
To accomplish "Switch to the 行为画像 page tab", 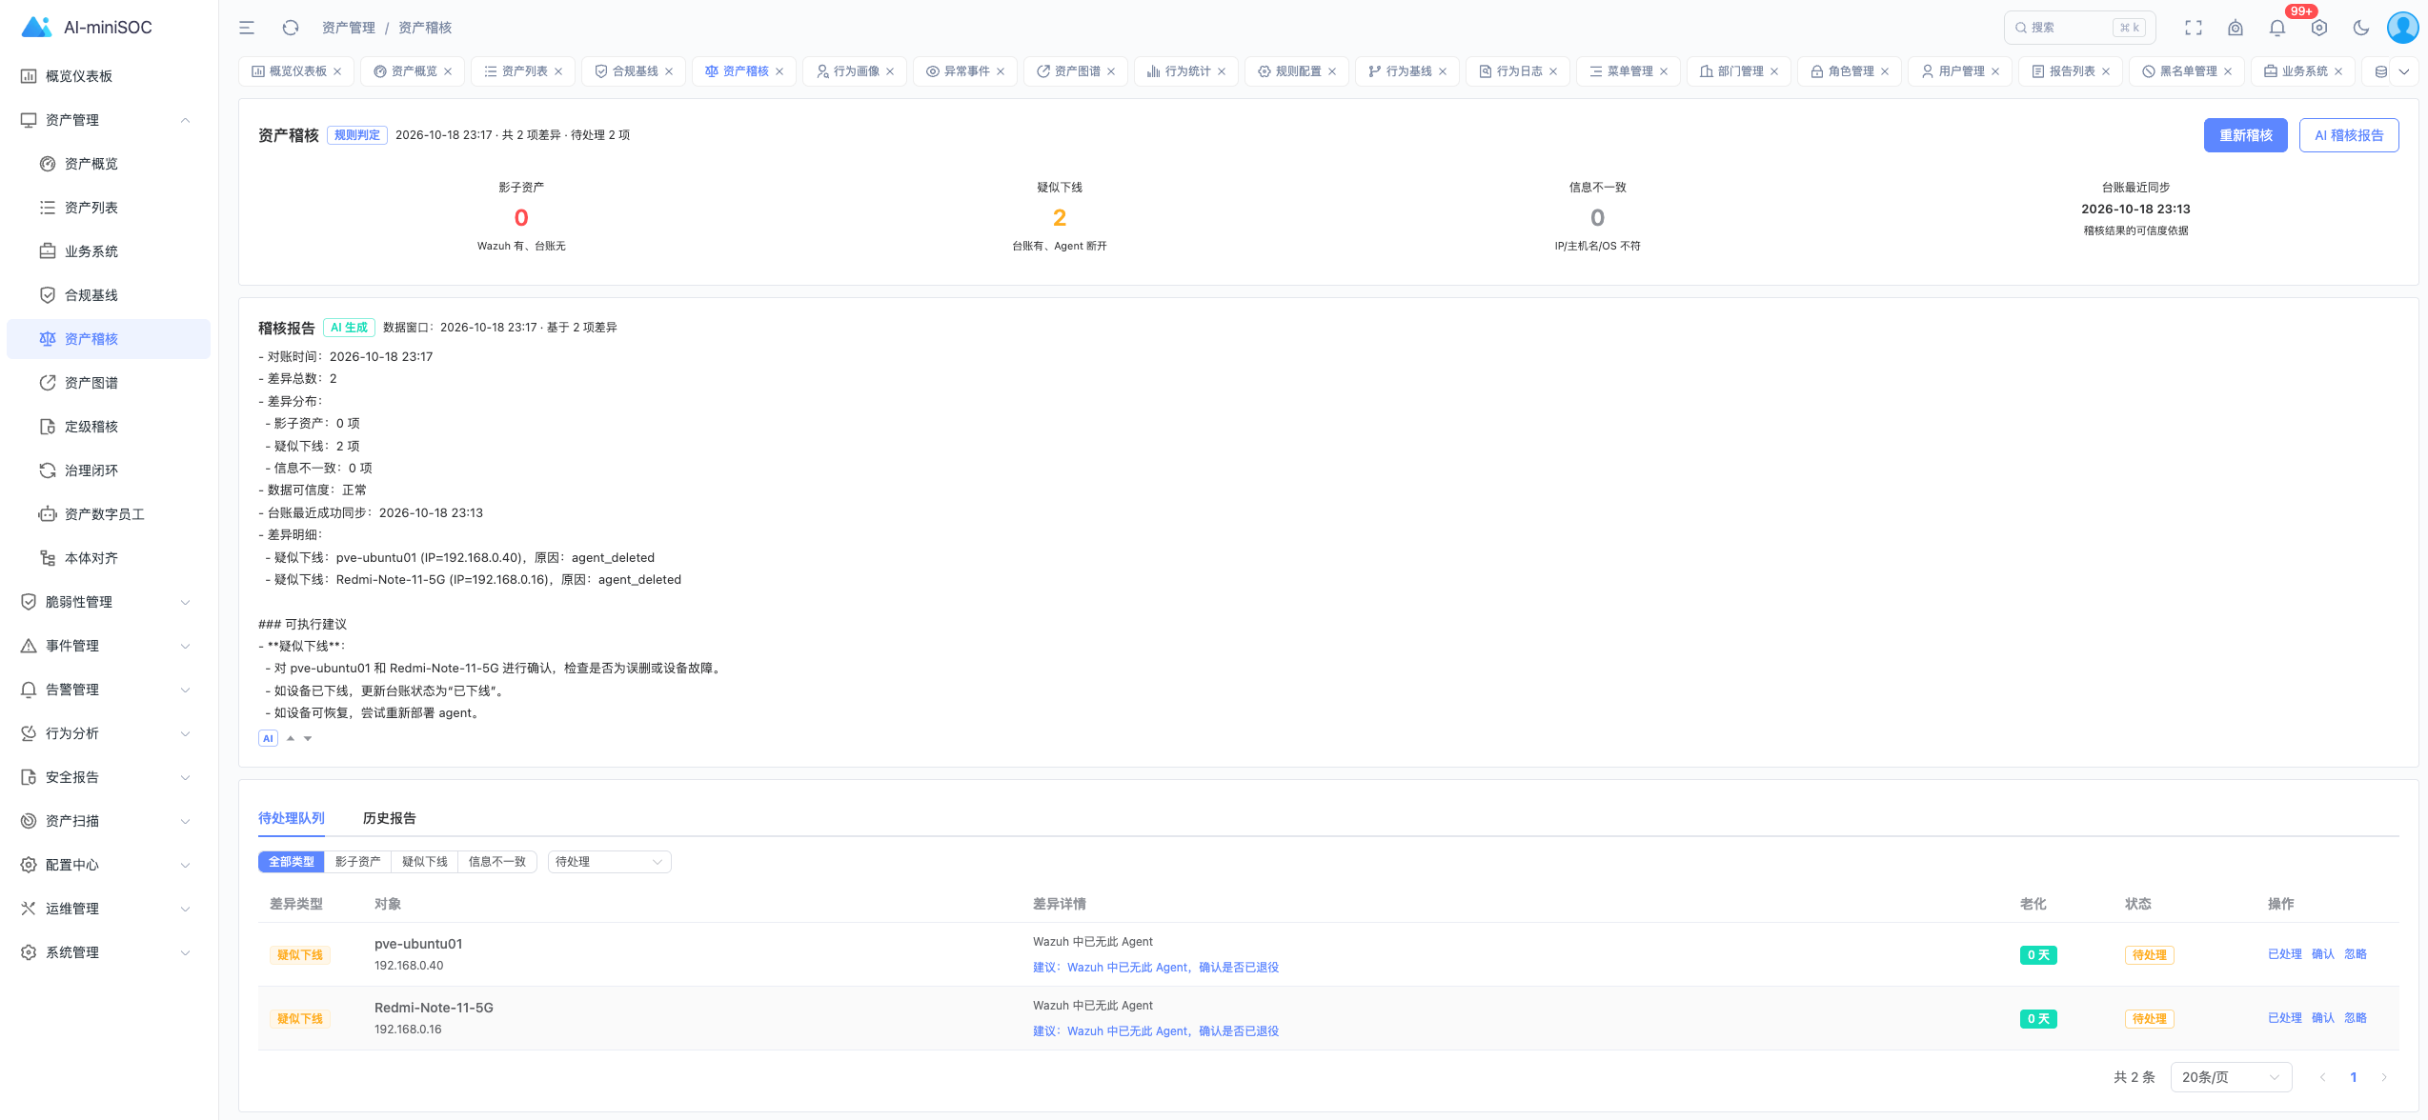I will [x=856, y=71].
